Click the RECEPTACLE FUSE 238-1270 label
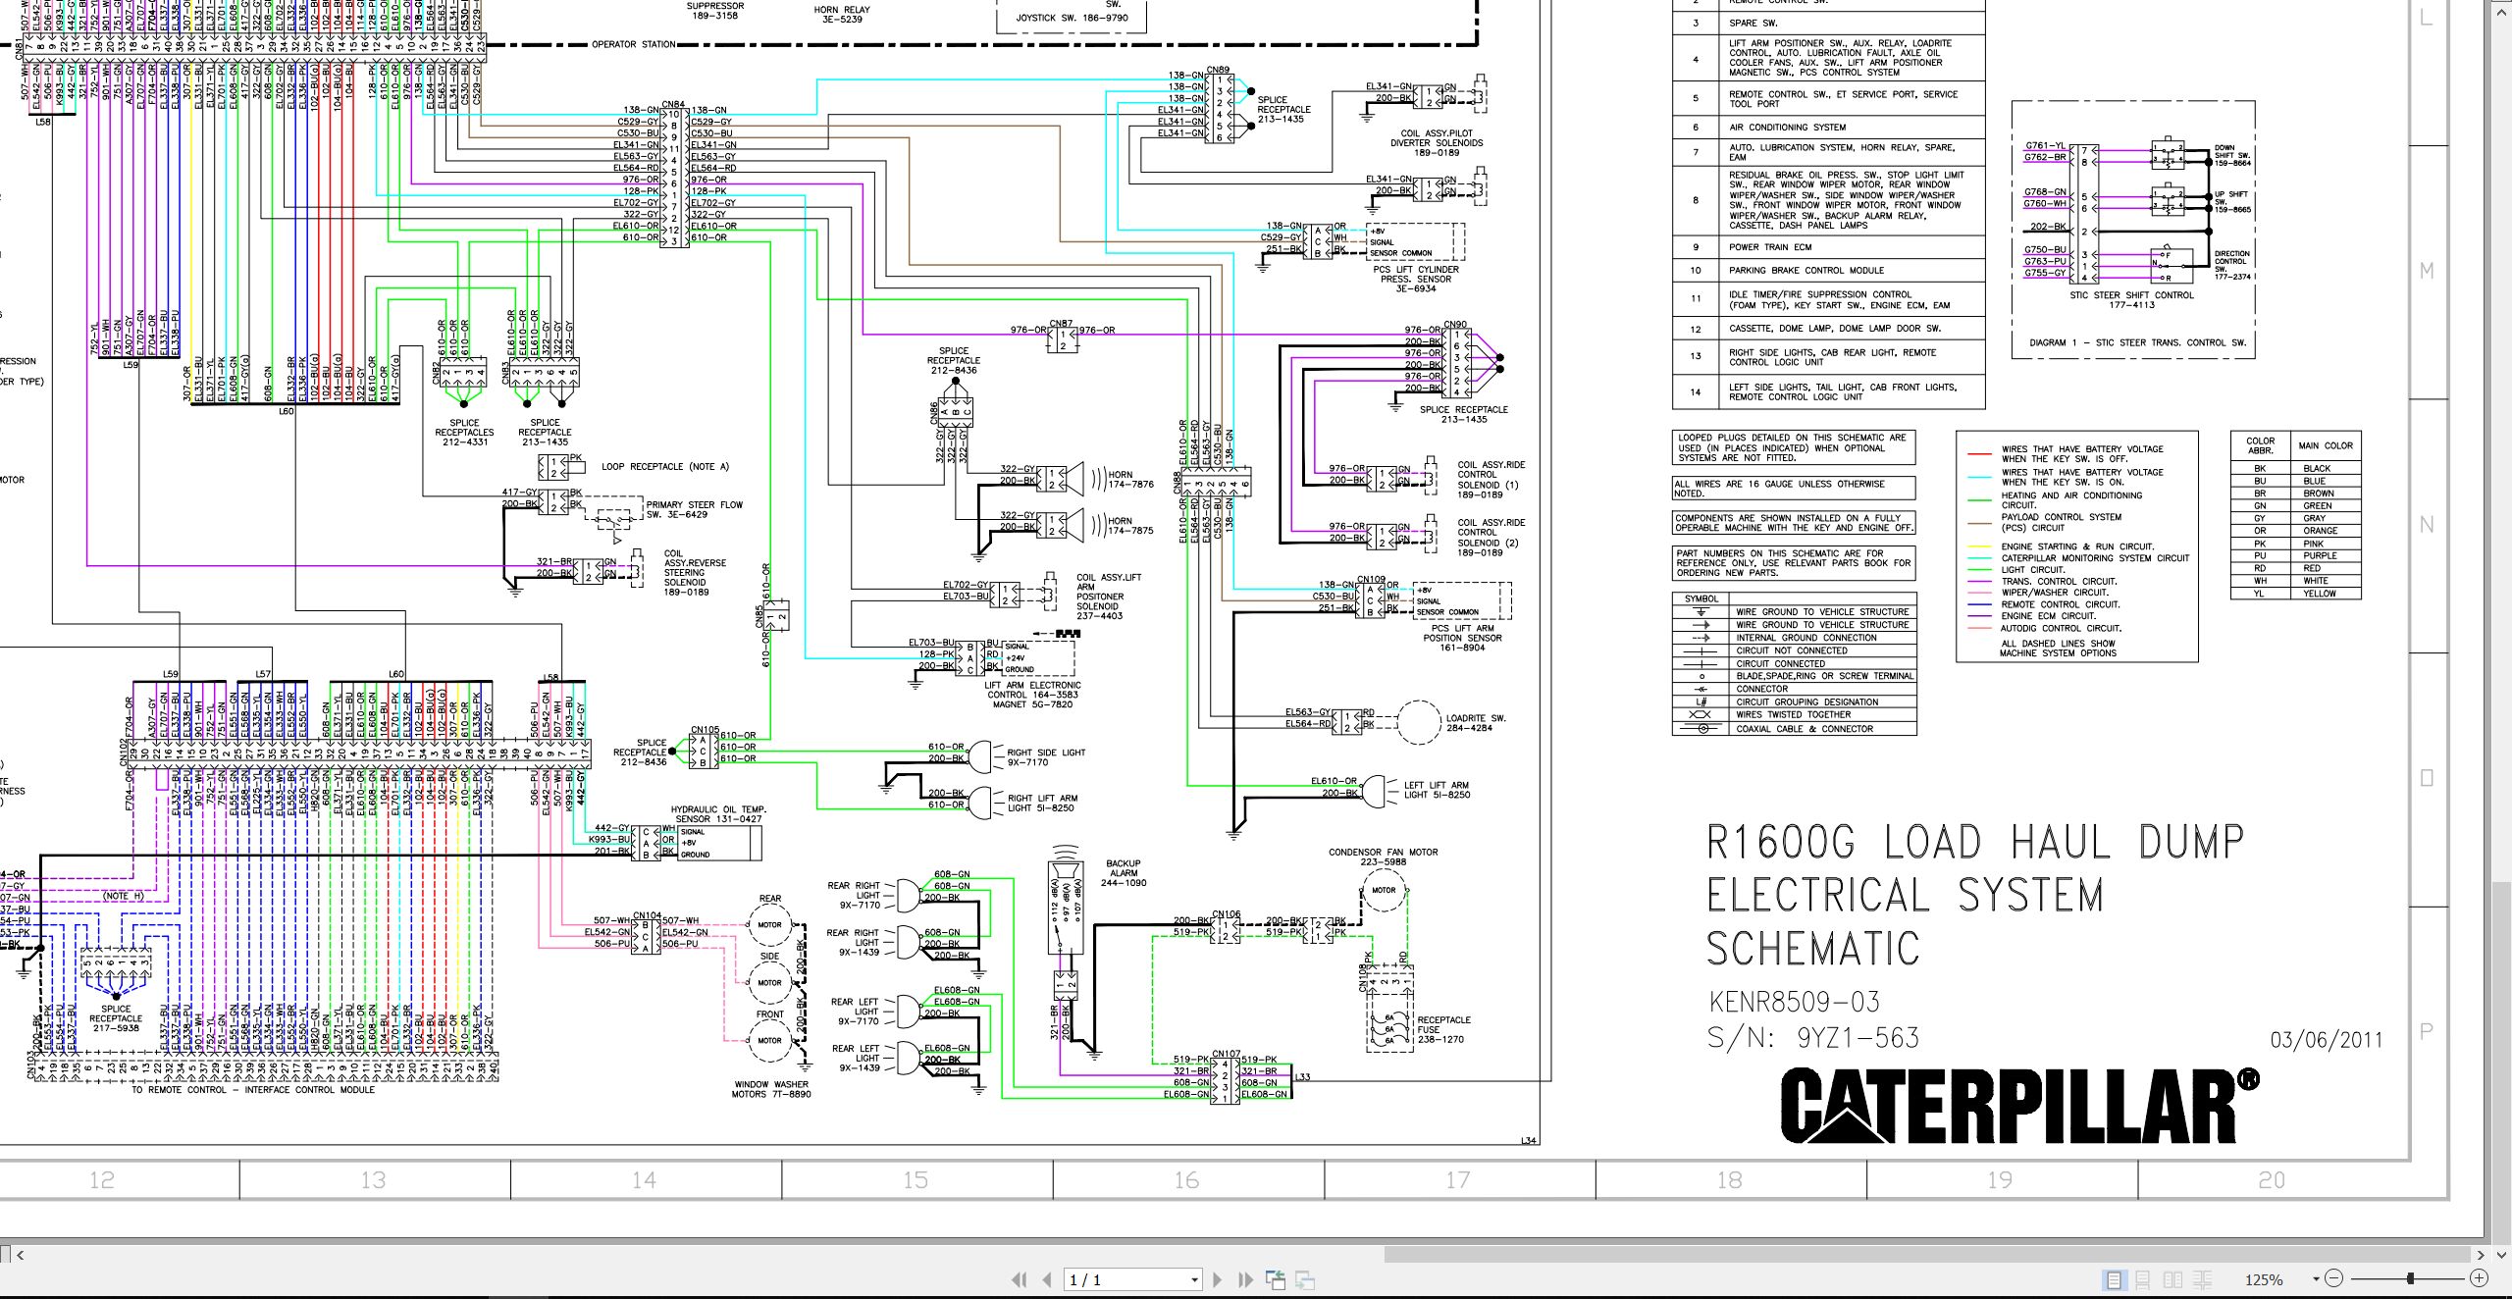 [x=1442, y=1029]
